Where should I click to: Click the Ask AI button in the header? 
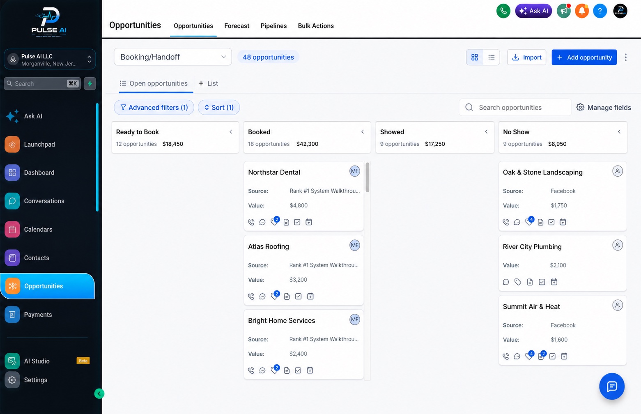point(533,11)
